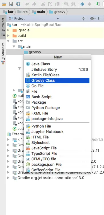The image size is (104, 215).
Task: Click the Synchronize refresh icon
Action: click(18, 4)
